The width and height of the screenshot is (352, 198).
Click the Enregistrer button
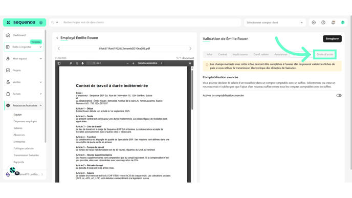click(332, 38)
